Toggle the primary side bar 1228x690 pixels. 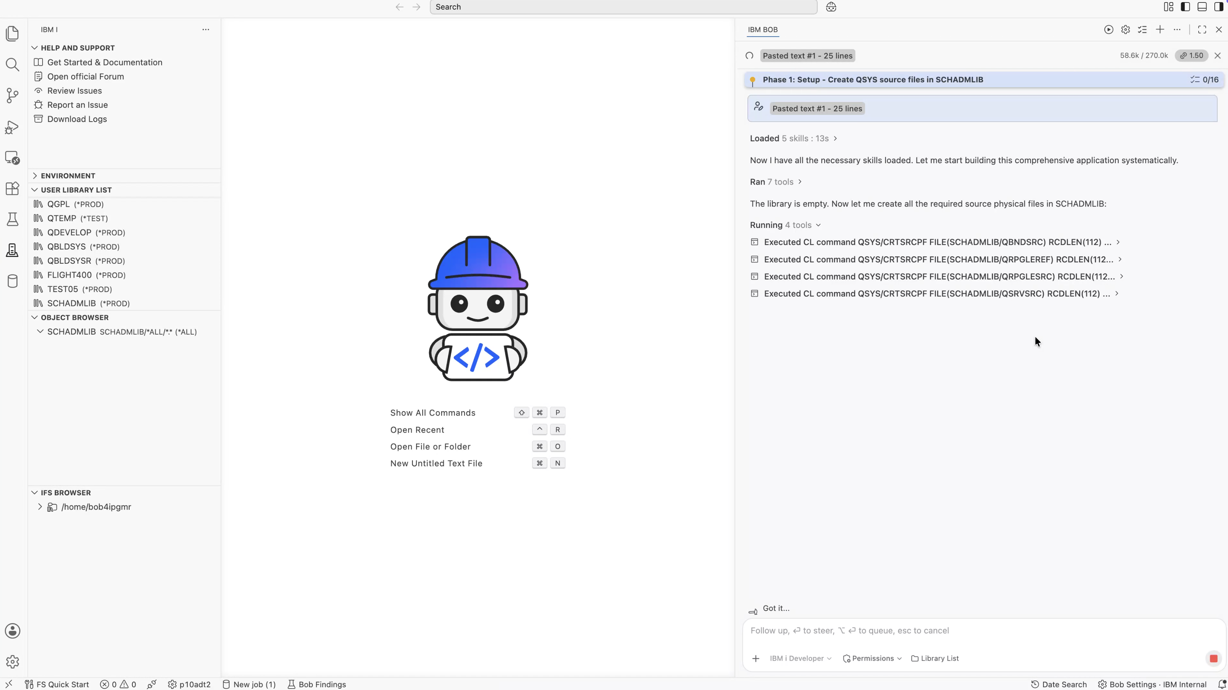pos(1185,7)
